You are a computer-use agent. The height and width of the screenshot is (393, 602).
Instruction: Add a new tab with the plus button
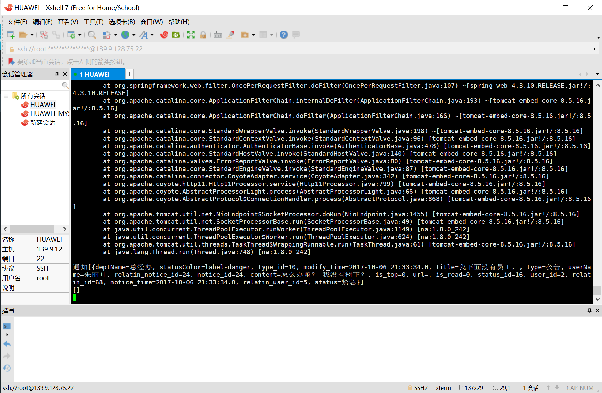130,74
